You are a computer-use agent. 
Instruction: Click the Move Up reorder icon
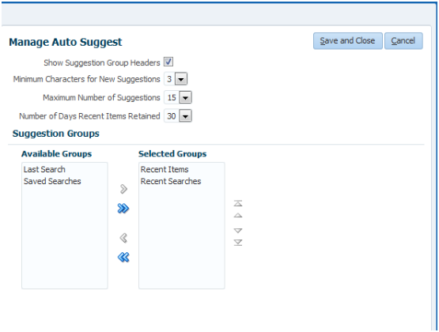click(x=238, y=215)
